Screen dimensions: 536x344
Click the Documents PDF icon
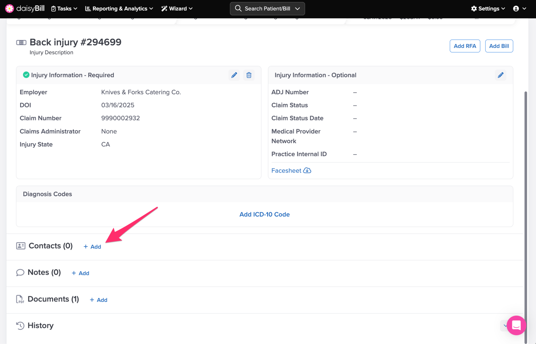pos(20,299)
